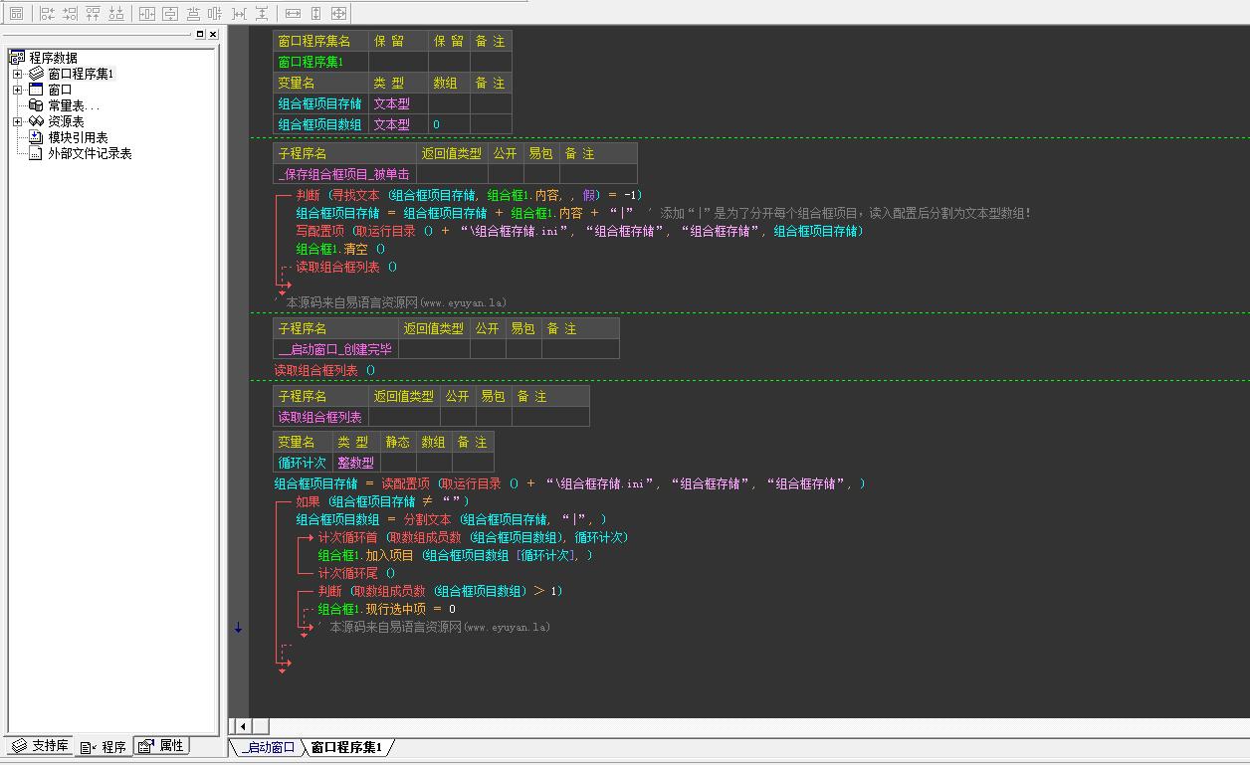Screen dimensions: 1250x765
Task: Open the _启动窗口 editor tab
Action: click(x=267, y=747)
